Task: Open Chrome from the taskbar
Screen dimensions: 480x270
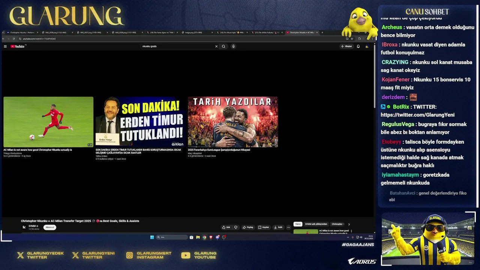Action: coord(204,237)
